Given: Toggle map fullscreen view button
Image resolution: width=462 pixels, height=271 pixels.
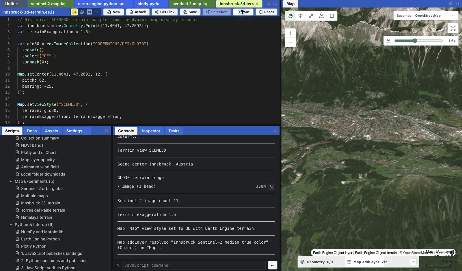Looking at the screenshot, I should tap(453, 28).
